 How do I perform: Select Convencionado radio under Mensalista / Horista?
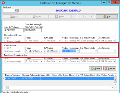(x=5, y=41)
